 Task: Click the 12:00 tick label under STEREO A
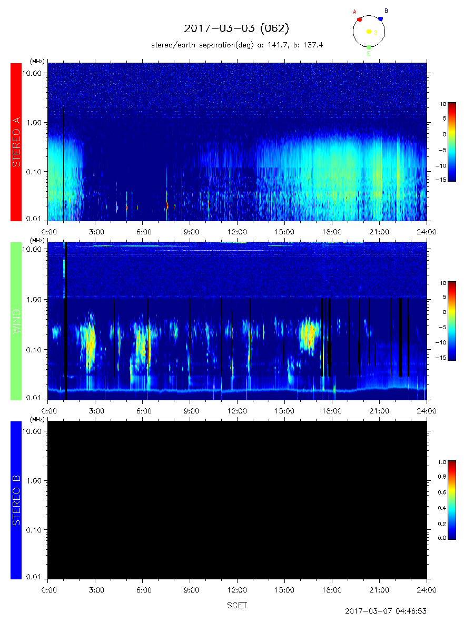coord(237,231)
